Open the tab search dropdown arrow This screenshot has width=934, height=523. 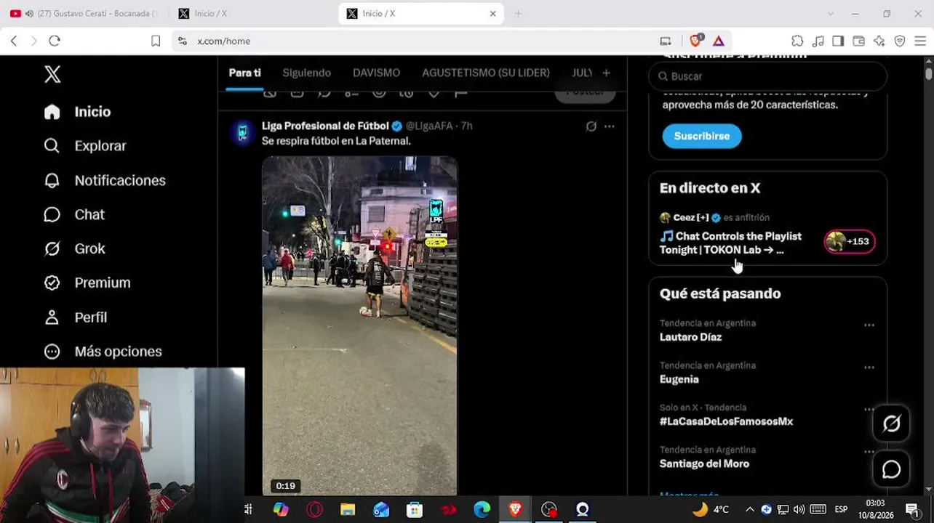pyautogui.click(x=830, y=14)
